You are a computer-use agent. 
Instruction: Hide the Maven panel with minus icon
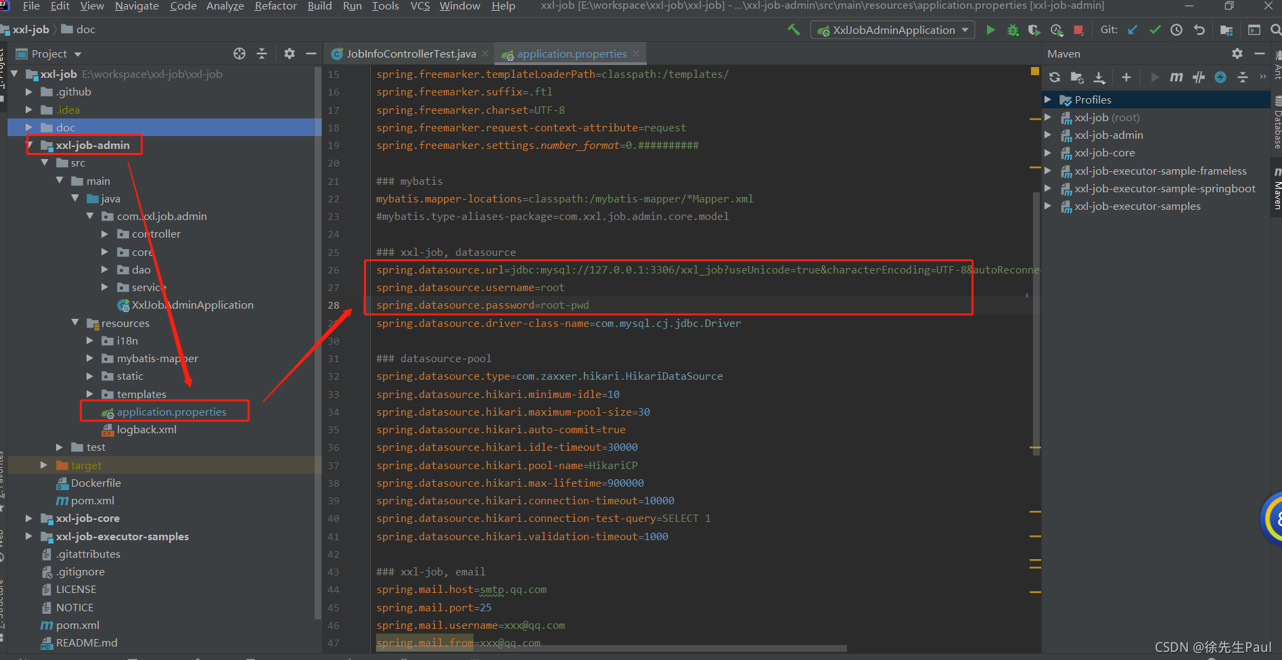click(x=1260, y=53)
